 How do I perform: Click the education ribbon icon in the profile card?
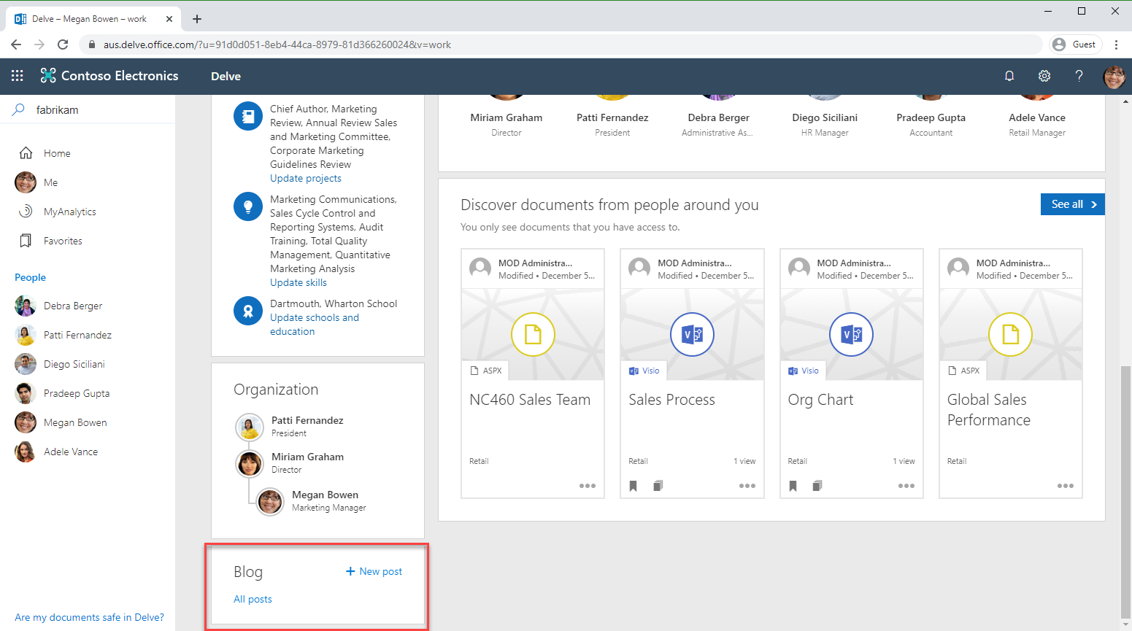tap(248, 311)
